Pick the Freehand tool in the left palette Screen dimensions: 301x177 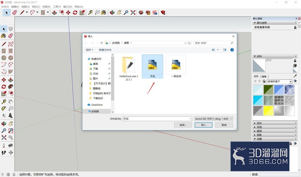11,44
